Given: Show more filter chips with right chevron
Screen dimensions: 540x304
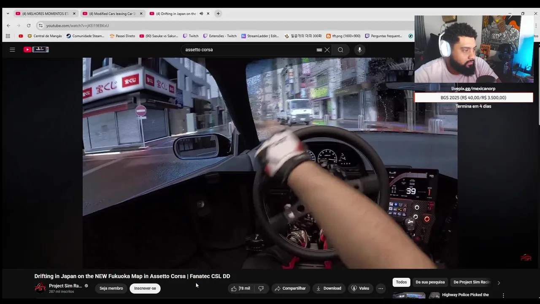Looking at the screenshot, I should pos(499,283).
